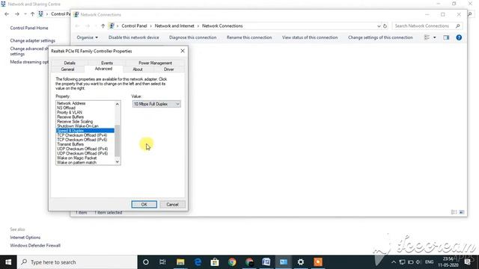Cancel the adapter Properties dialog
The height and width of the screenshot is (269, 479).
tap(172, 204)
